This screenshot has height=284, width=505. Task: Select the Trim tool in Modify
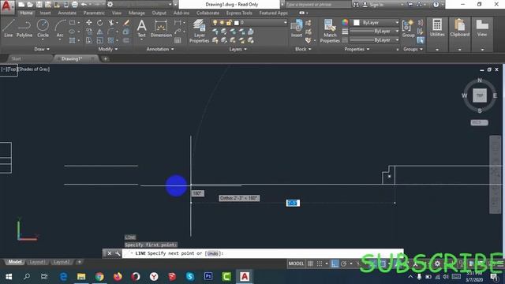click(x=110, y=23)
